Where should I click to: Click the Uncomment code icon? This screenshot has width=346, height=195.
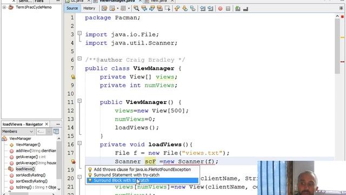tap(245, 9)
